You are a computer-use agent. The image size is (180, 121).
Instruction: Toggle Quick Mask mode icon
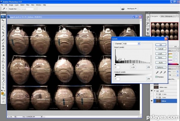pos(3,98)
